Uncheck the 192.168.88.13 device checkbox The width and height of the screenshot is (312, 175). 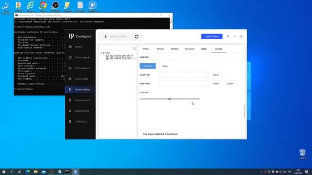pos(107,58)
